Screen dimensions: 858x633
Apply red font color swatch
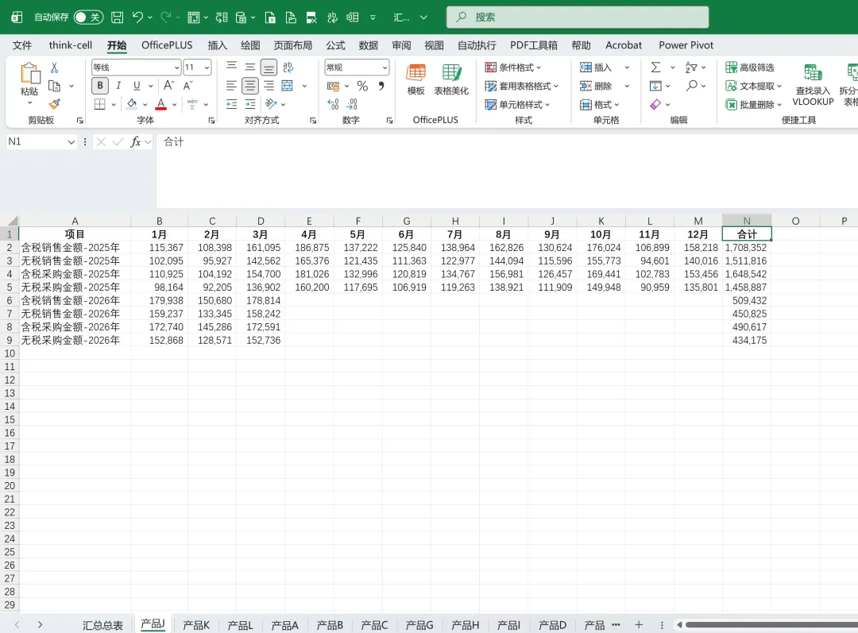pyautogui.click(x=160, y=104)
